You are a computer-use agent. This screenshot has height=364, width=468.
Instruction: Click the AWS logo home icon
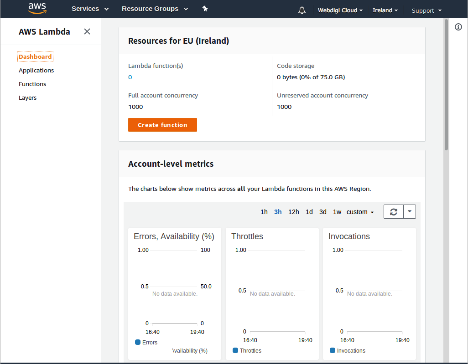(37, 9)
